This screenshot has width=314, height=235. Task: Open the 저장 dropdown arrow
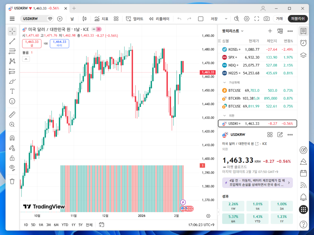click(x=226, y=19)
